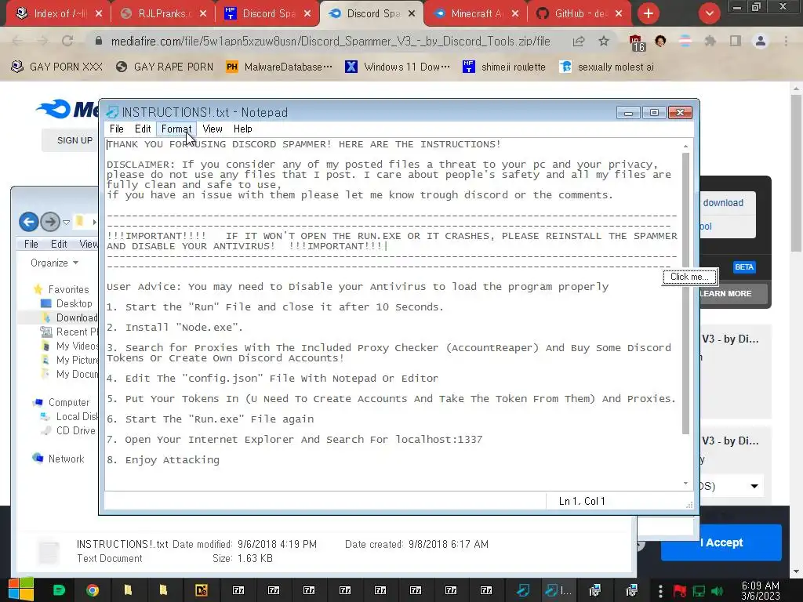
Task: Open Notepad's Help menu
Action: click(243, 129)
